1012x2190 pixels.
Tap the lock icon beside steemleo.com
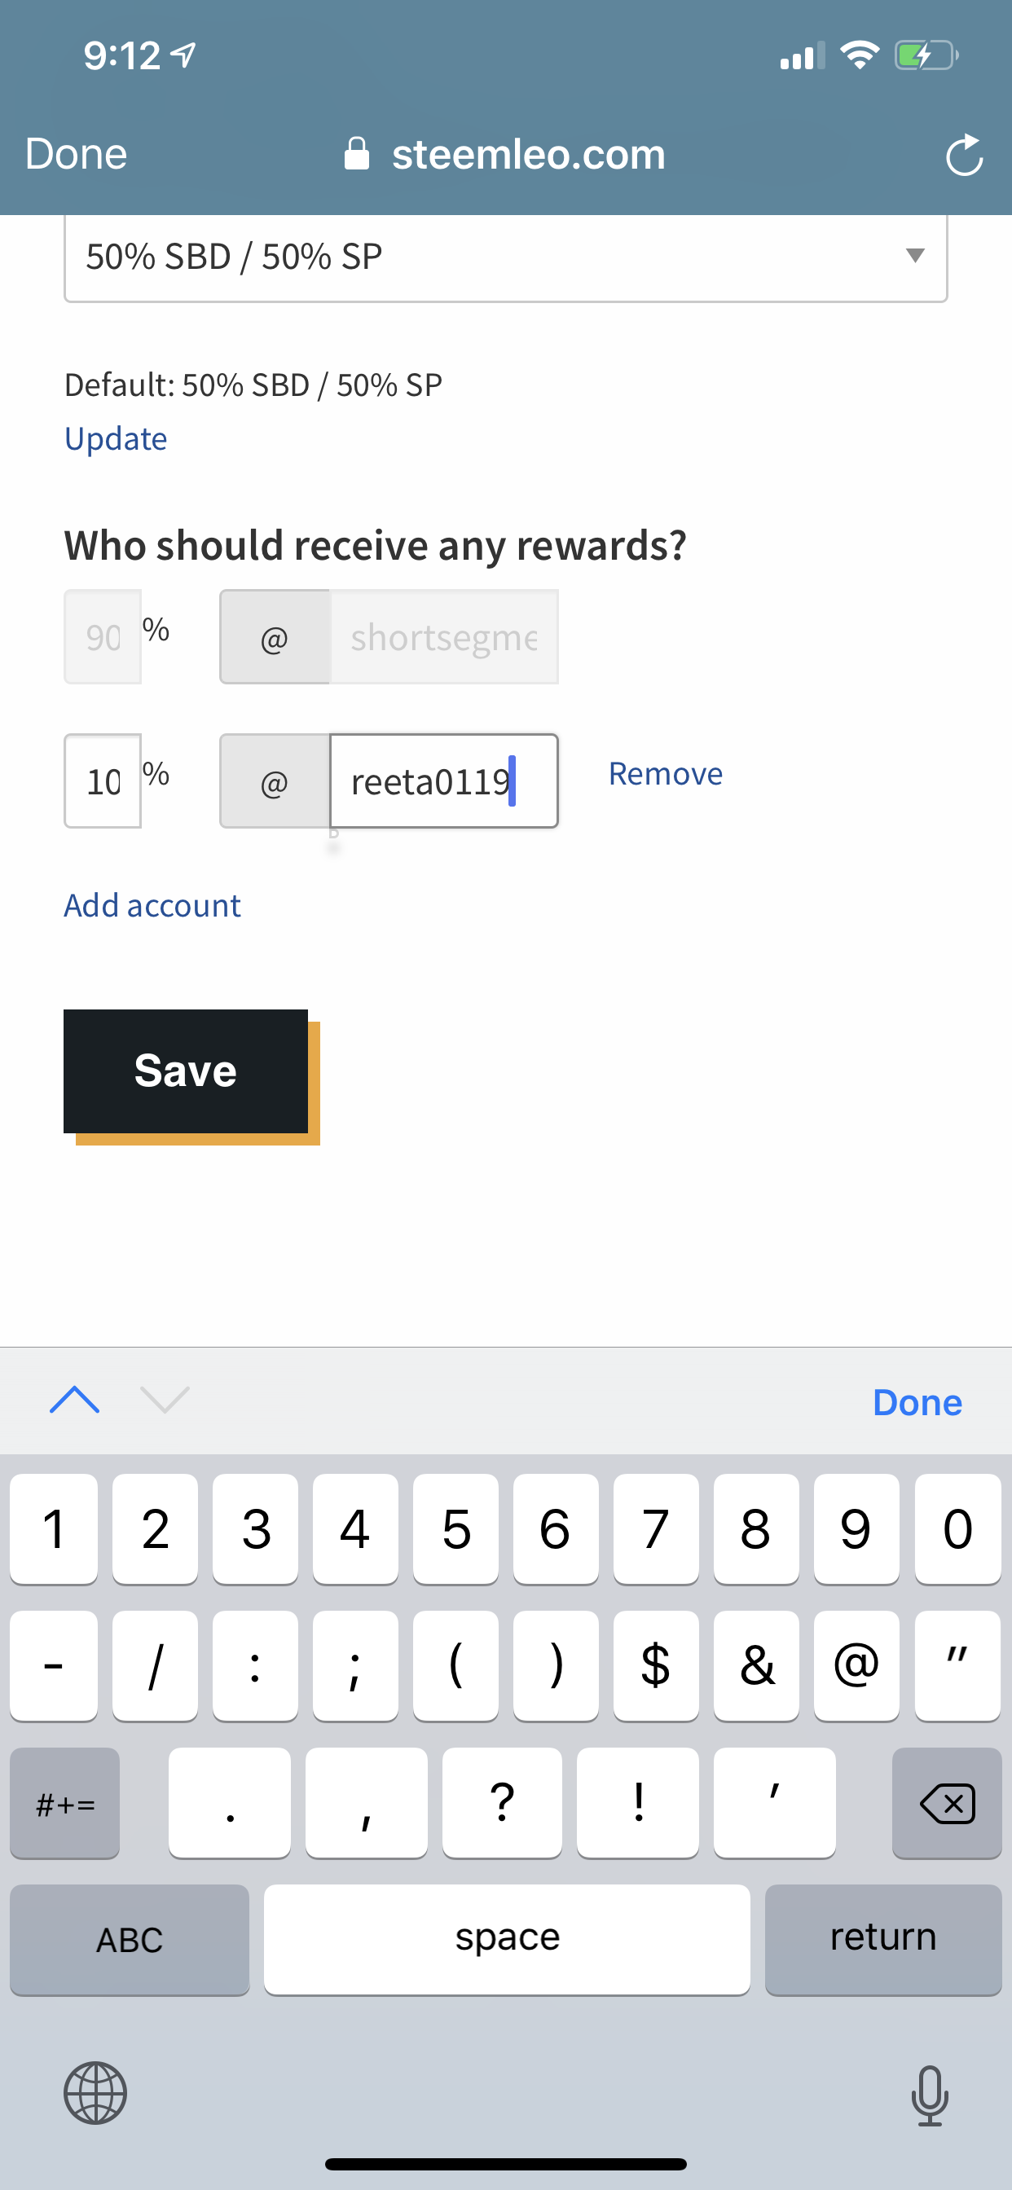click(356, 154)
